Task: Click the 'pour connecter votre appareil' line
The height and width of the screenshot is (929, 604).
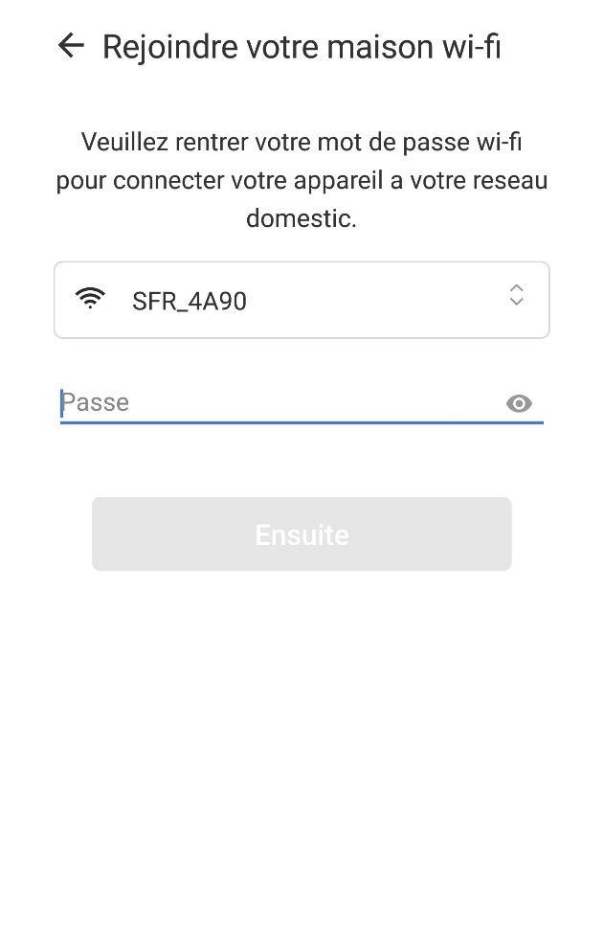Action: (220, 181)
